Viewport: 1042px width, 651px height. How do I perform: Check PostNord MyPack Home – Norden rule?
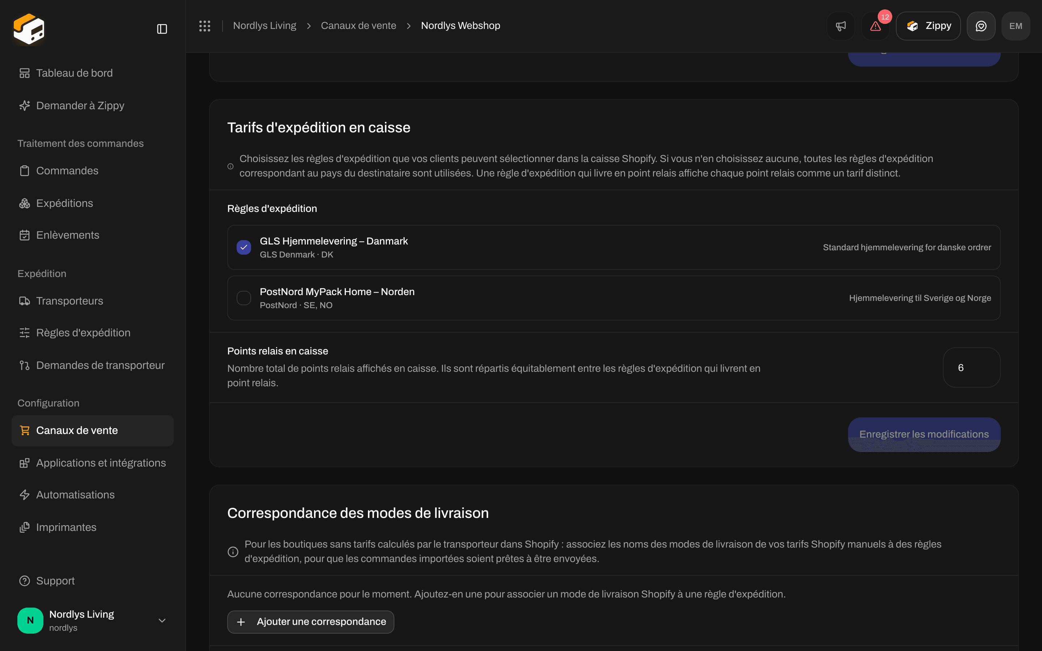[x=244, y=298]
